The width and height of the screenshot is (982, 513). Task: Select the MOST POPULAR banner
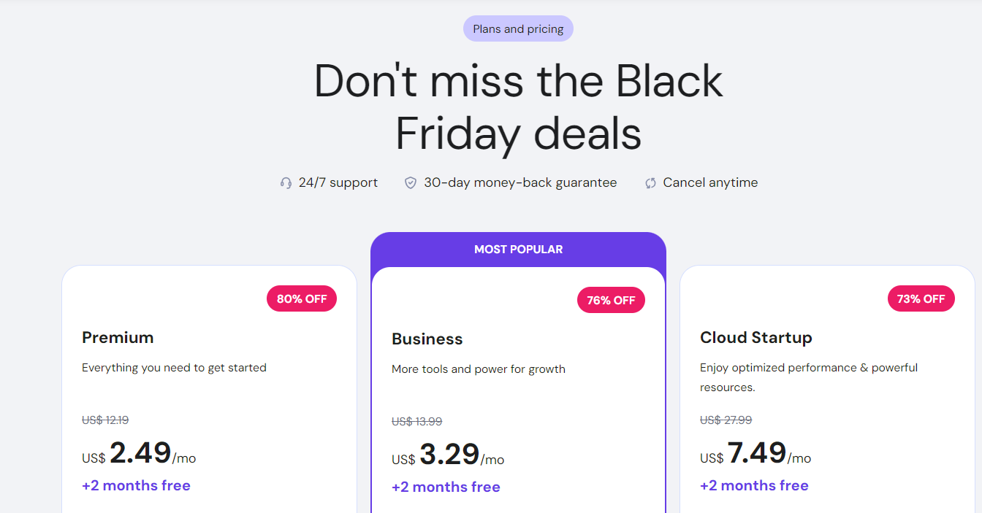point(518,250)
